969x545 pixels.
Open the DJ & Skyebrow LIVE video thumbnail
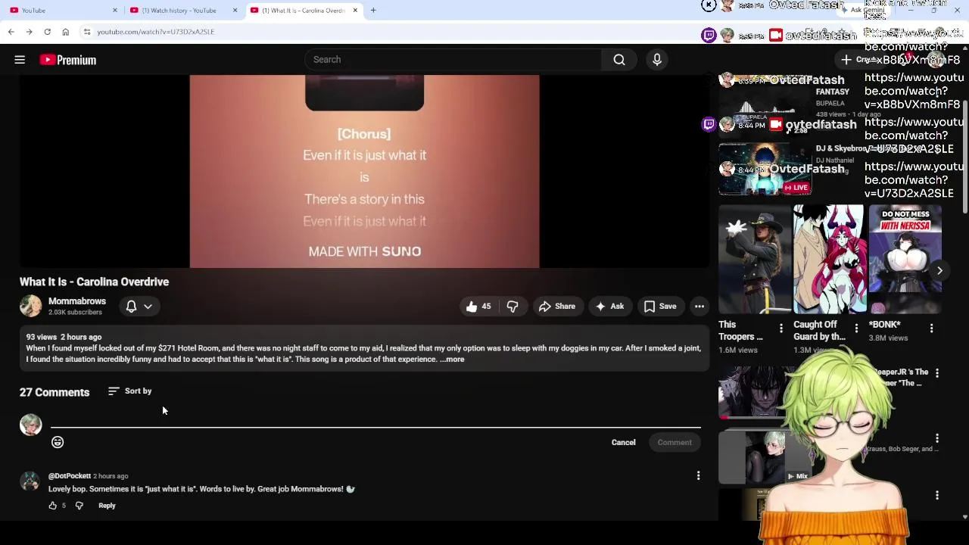[765, 168]
